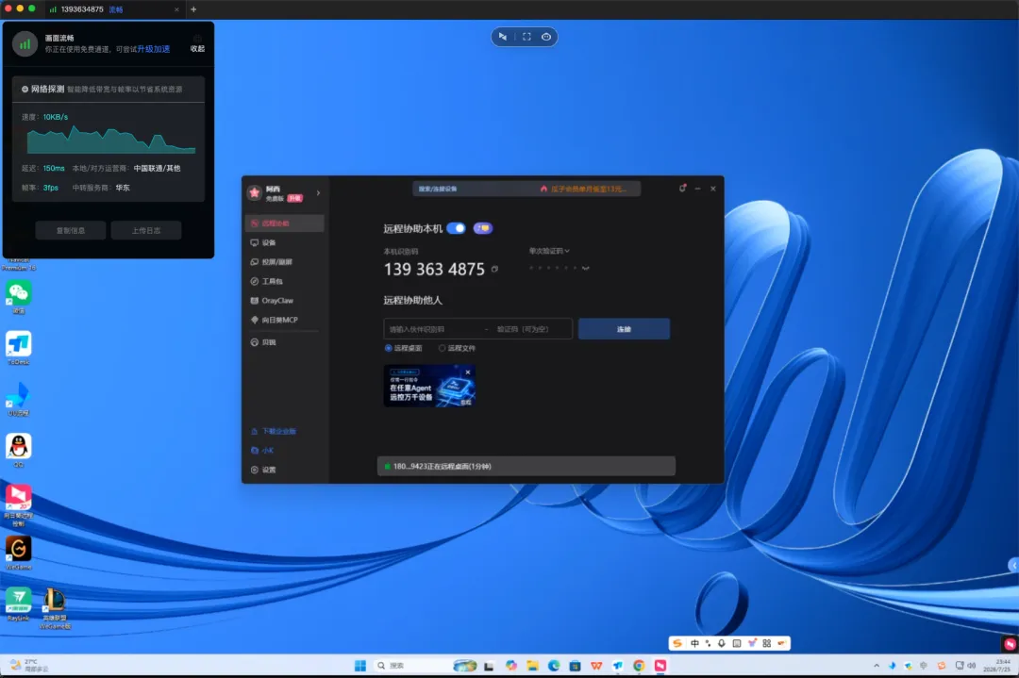
Task: Open a new session tab
Action: (193, 9)
